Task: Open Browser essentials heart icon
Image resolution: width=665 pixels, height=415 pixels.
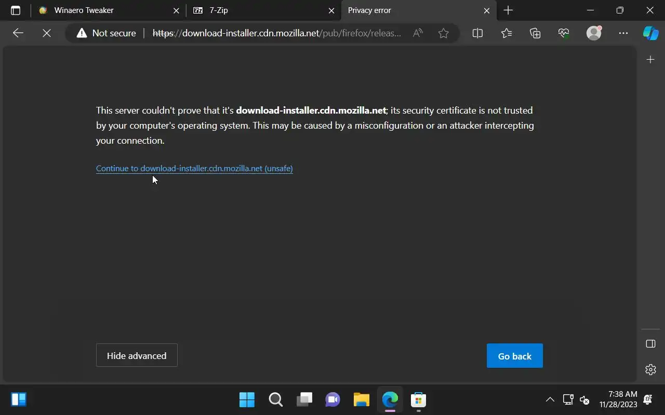Action: pos(564,33)
